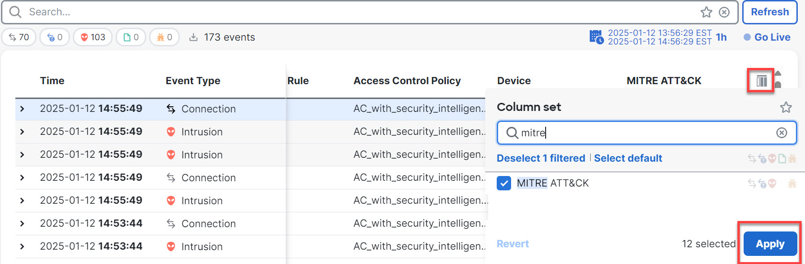Open the calendar time range picker
Screen dimensions: 805x264
[x=596, y=37]
